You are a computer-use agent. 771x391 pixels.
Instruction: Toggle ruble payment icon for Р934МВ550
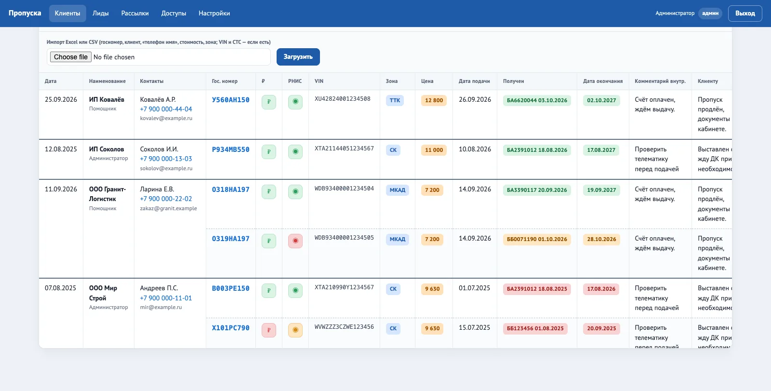click(x=269, y=151)
